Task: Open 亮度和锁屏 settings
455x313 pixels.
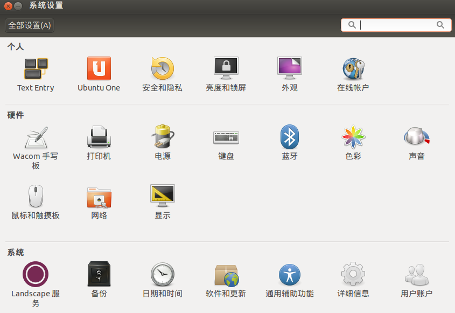Action: (x=226, y=75)
